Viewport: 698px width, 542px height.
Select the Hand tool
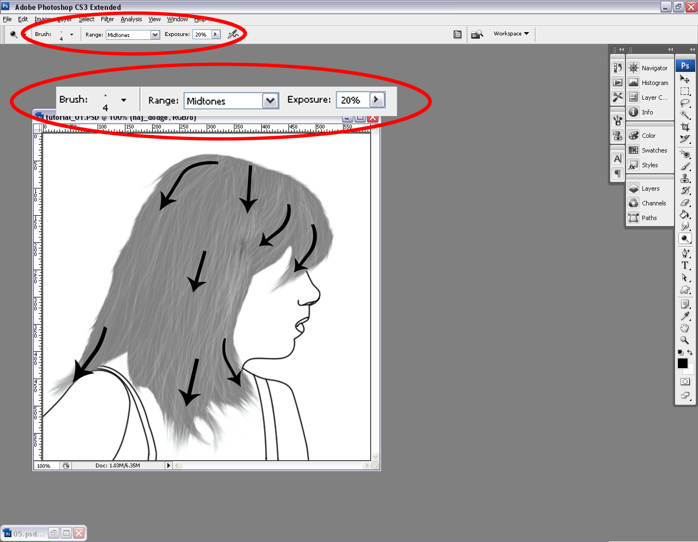(x=685, y=328)
